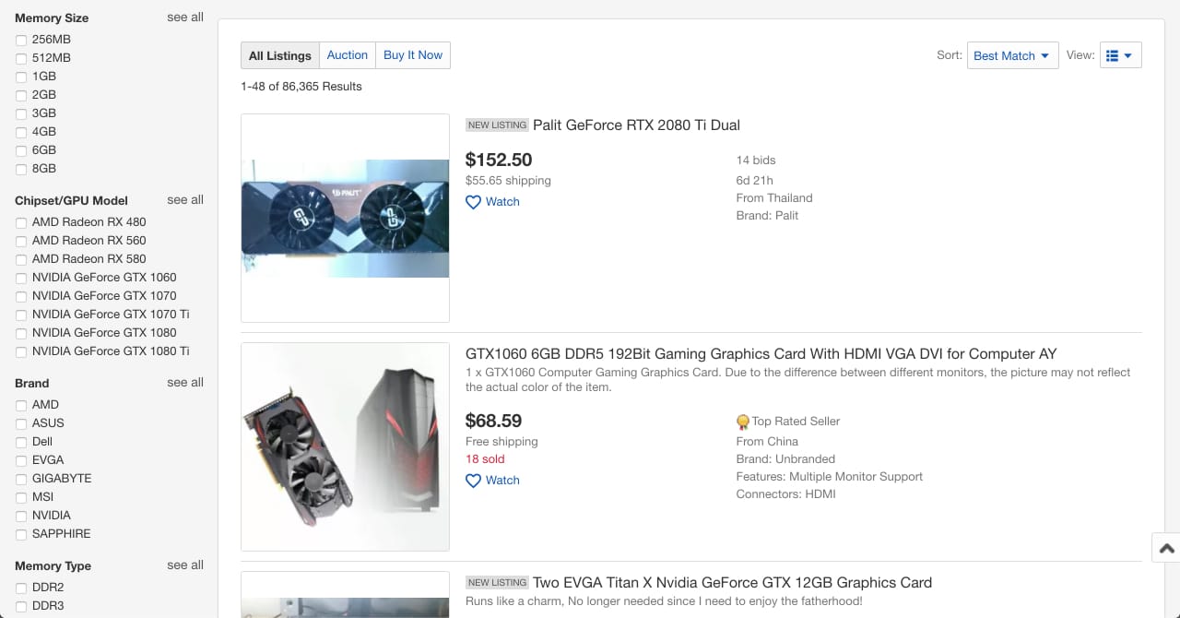Open GTX1060 6GB DDR5 Gaming Graphics Card listing
1180x618 pixels.
[761, 354]
